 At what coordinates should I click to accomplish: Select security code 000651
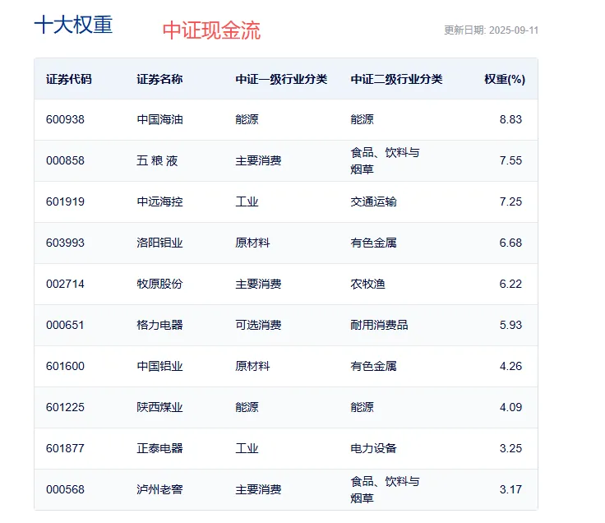[65, 325]
